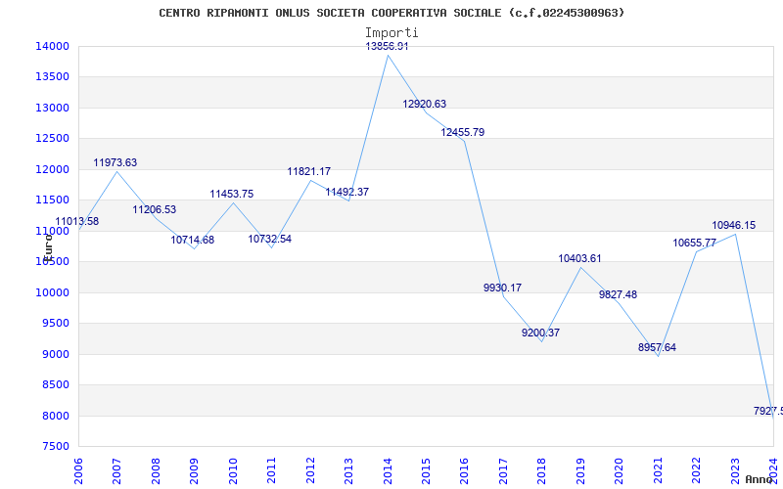Click y-axis tick label 7500

(55, 446)
